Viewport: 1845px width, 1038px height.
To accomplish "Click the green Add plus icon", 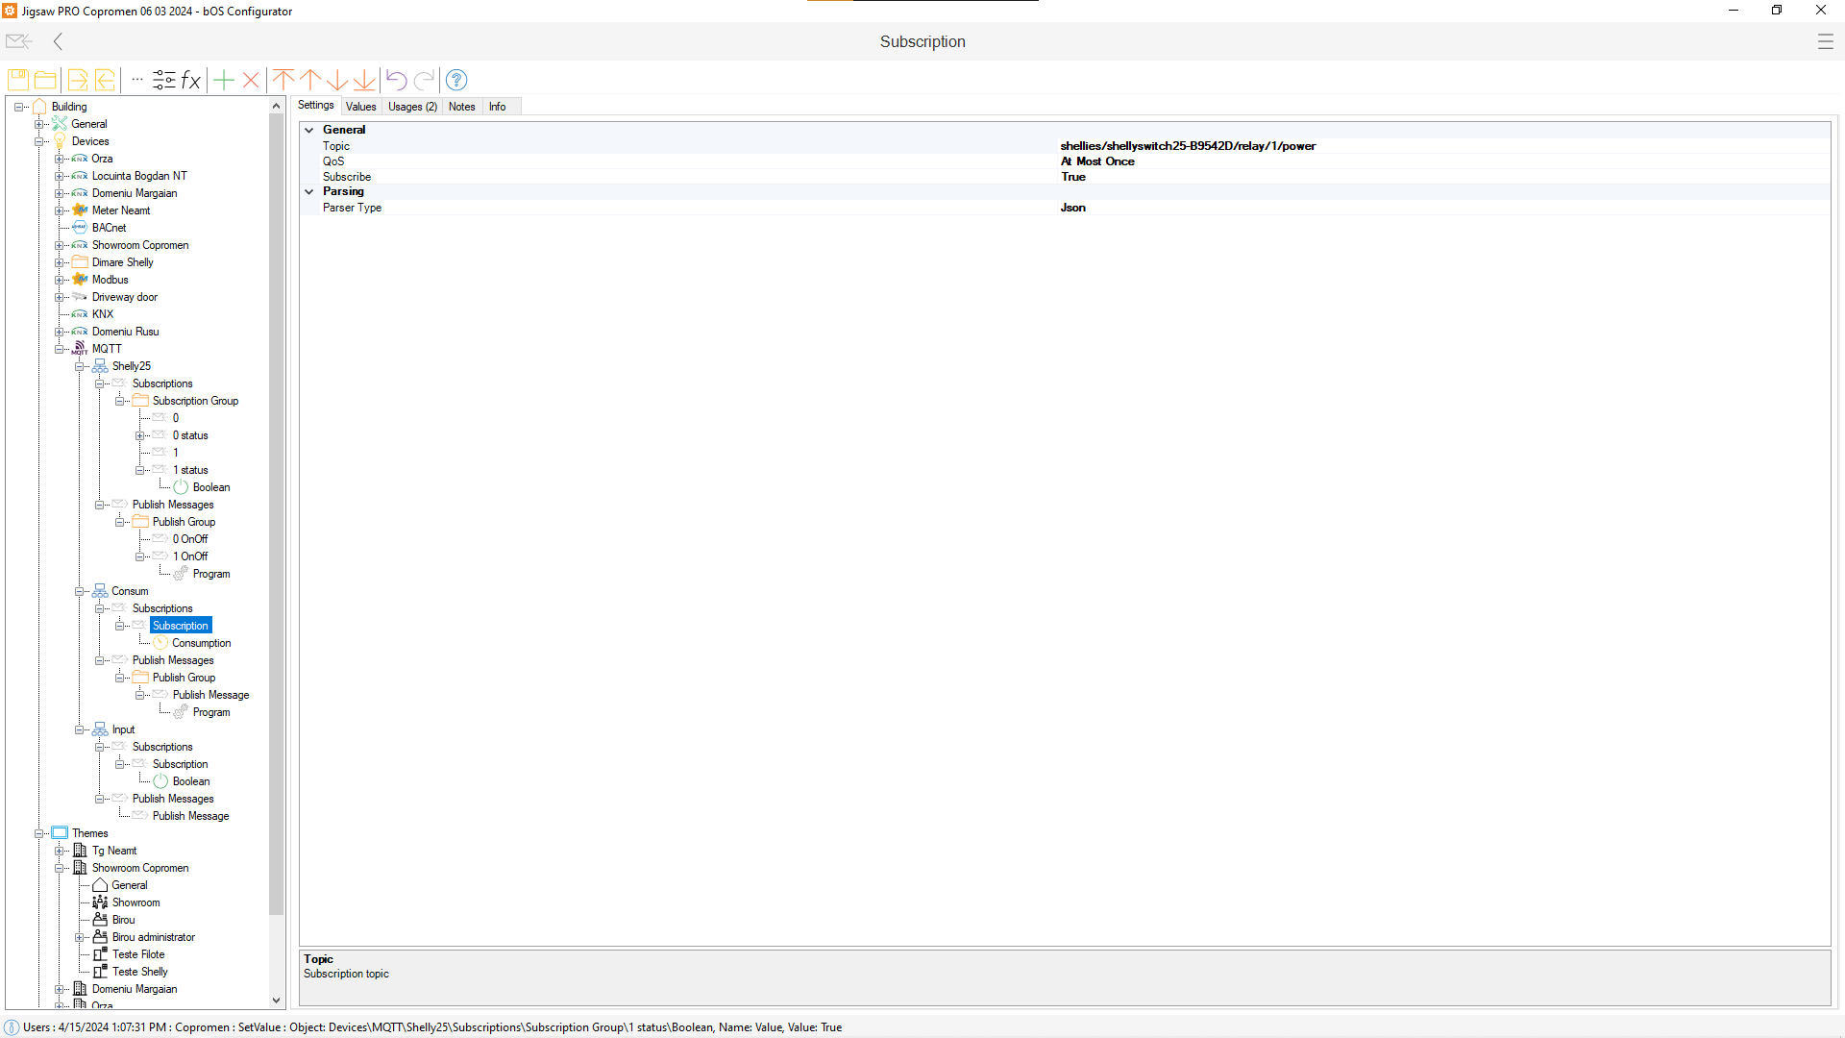I will point(224,80).
